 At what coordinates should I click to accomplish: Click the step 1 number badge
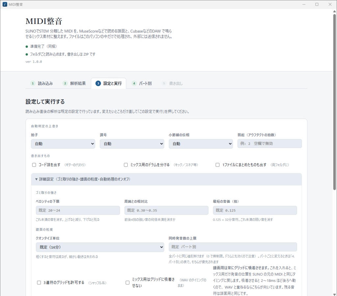(x=33, y=83)
